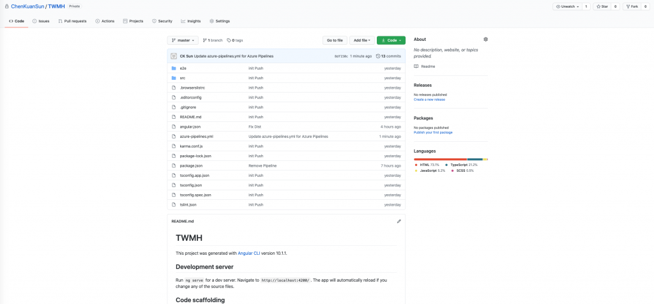Go to the Pull requests tab
654x304 pixels.
72,21
